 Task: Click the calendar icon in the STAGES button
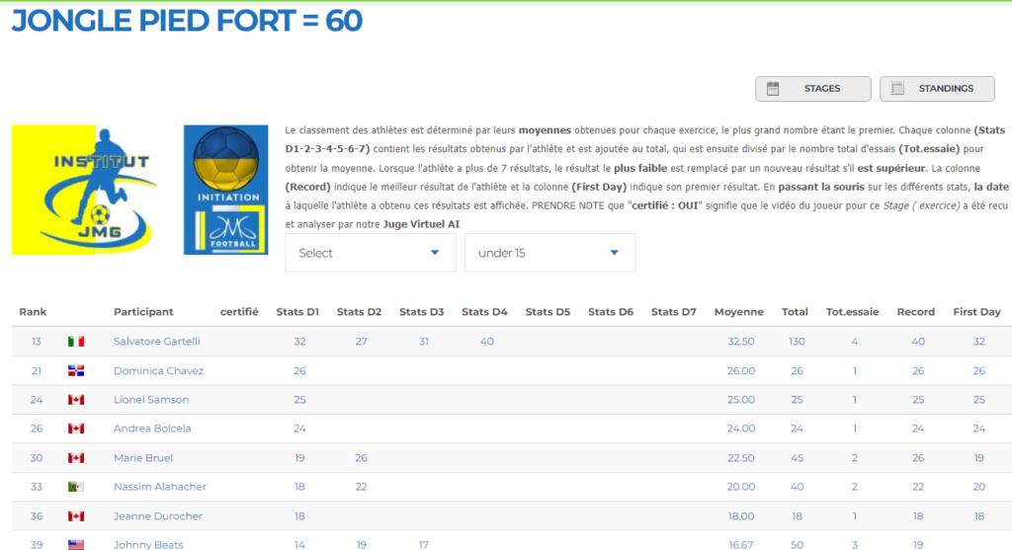[x=773, y=89]
